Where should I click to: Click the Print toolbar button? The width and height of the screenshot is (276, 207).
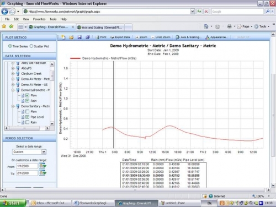[x=101, y=37]
